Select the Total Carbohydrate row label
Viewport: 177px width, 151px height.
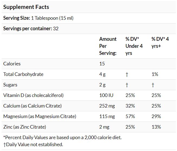click(23, 74)
